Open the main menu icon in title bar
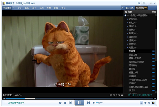This screenshot has height=107, width=159. [144, 3]
